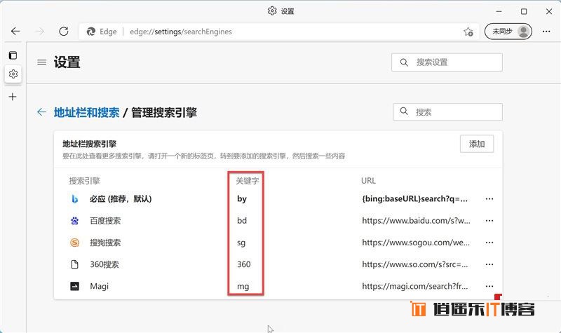
Task: Click the Bing logo icon
Action: point(75,199)
